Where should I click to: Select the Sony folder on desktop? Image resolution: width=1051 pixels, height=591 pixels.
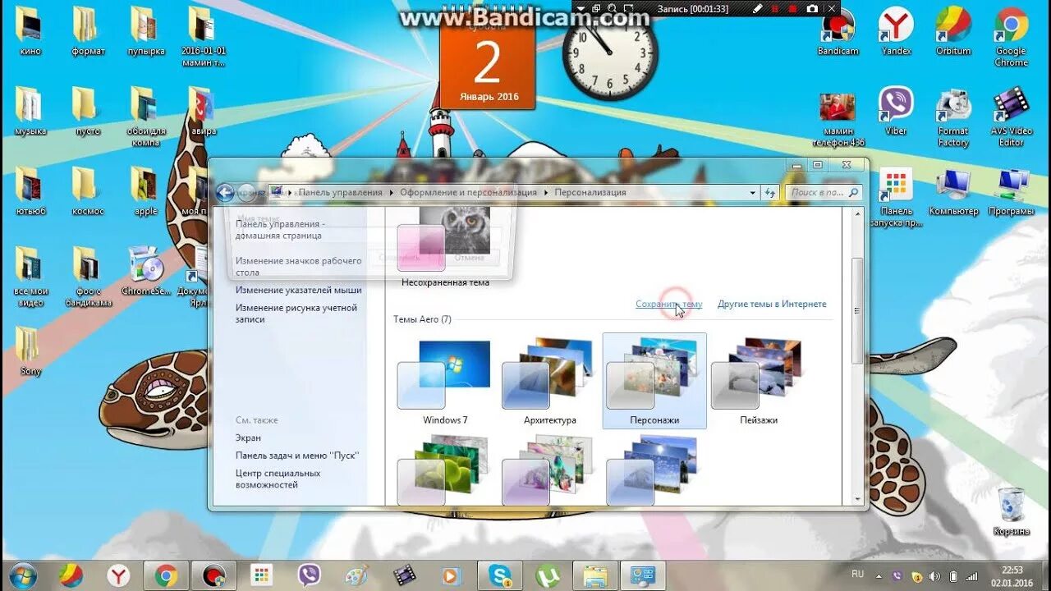[x=30, y=351]
